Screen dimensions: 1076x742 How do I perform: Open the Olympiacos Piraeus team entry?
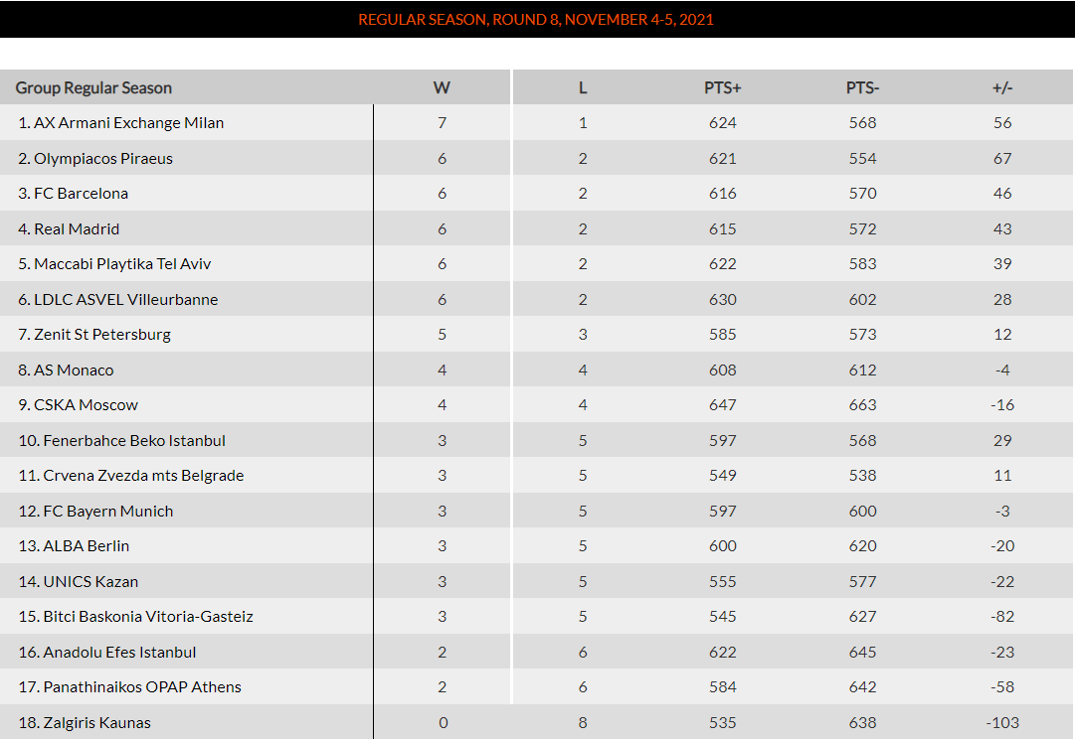tap(103, 159)
